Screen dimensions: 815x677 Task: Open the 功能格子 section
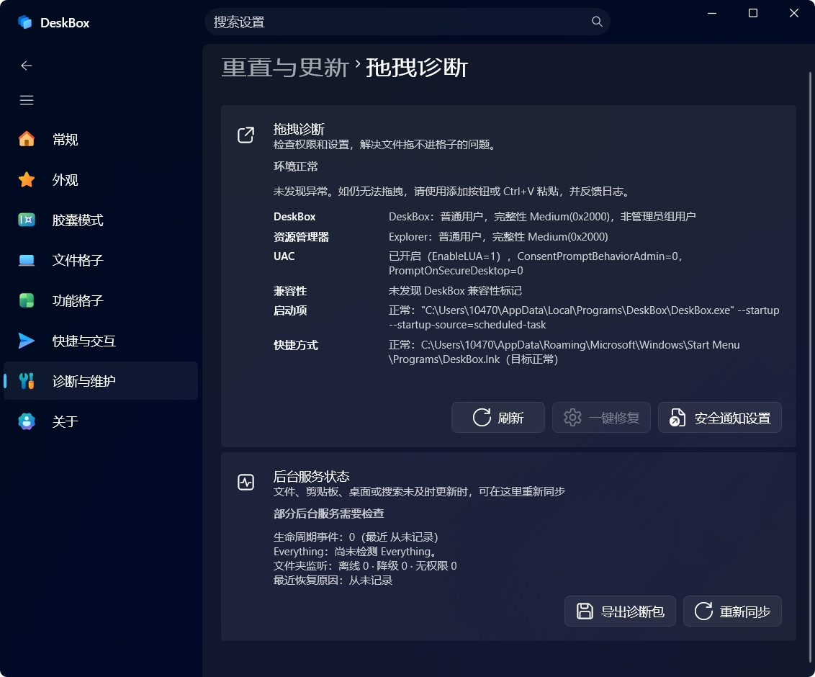(101, 300)
